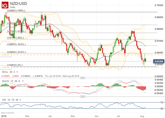Click the May label on time axis

73,116
